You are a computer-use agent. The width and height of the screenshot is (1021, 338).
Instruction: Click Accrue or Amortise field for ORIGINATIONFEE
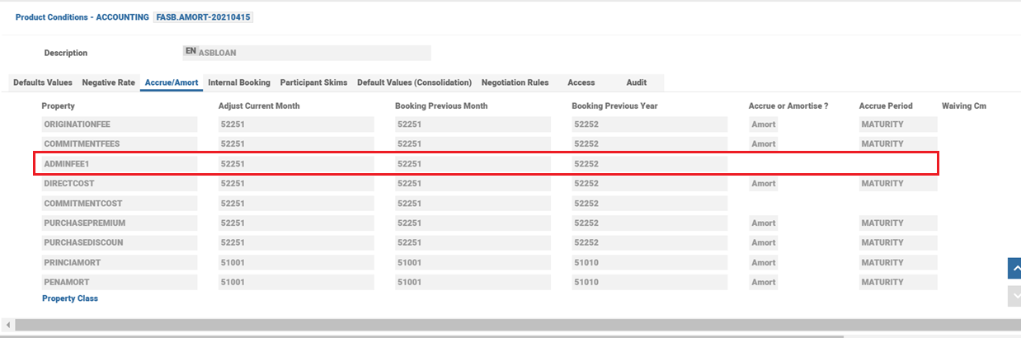[774, 124]
